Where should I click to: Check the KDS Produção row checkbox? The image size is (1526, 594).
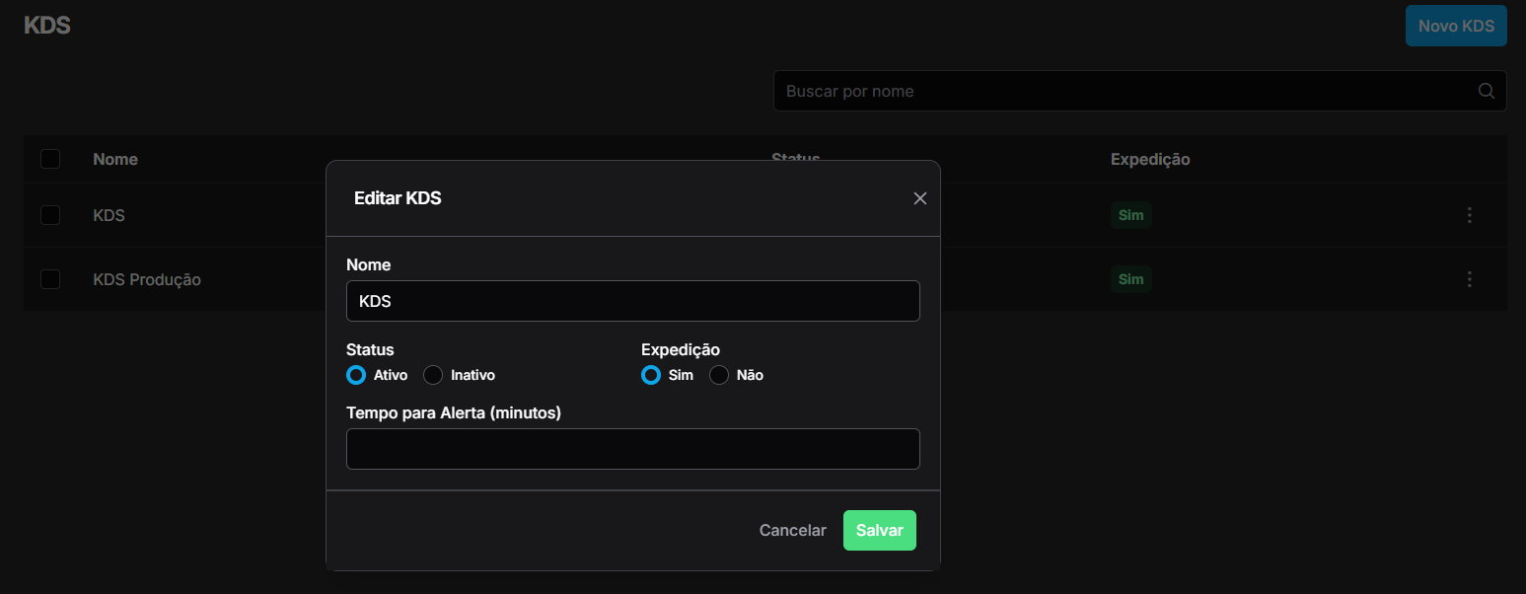50,279
